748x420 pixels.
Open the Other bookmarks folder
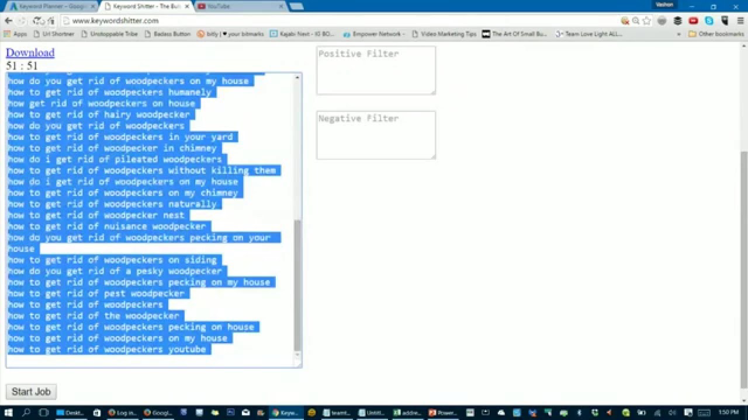pos(716,34)
